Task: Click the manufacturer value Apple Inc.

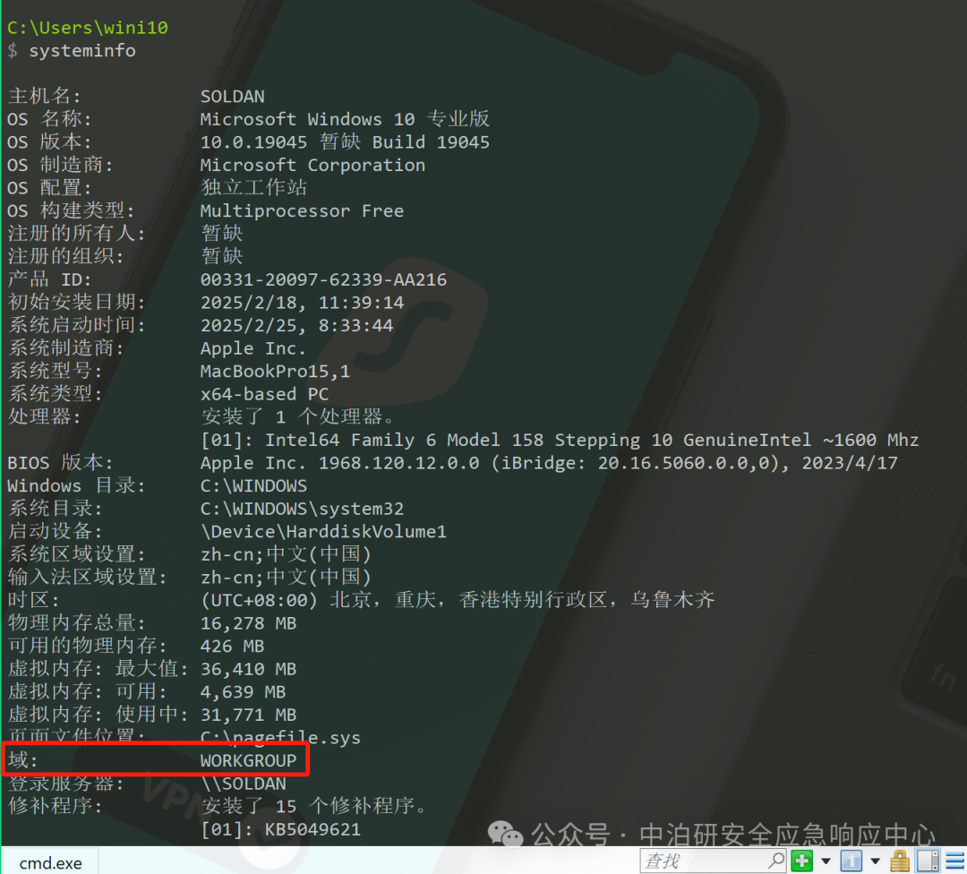Action: tap(252, 347)
